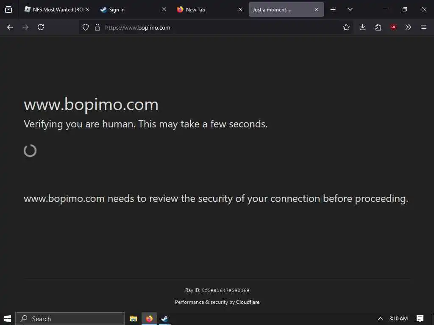Close the Just a moment... tab
Image resolution: width=434 pixels, height=325 pixels.
point(317,9)
